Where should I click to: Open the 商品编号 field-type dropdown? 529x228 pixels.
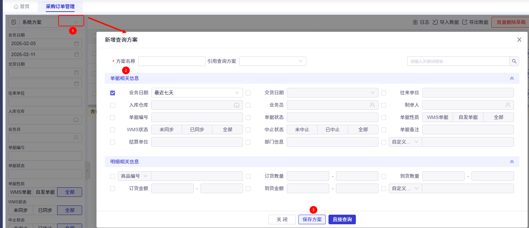[134, 176]
